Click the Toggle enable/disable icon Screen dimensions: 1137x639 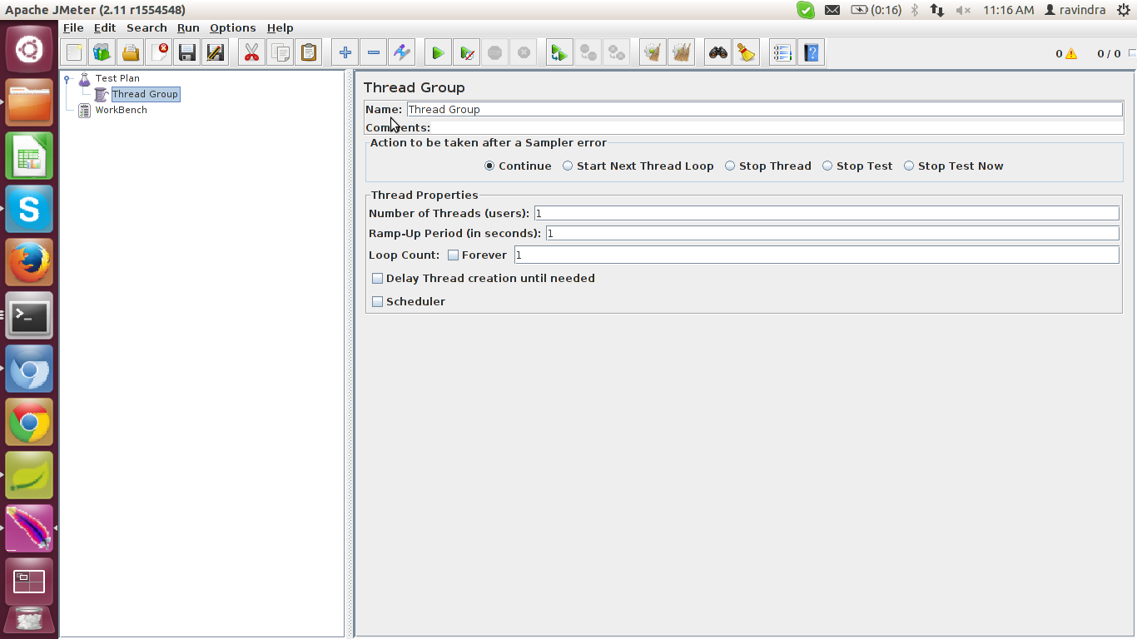click(402, 53)
